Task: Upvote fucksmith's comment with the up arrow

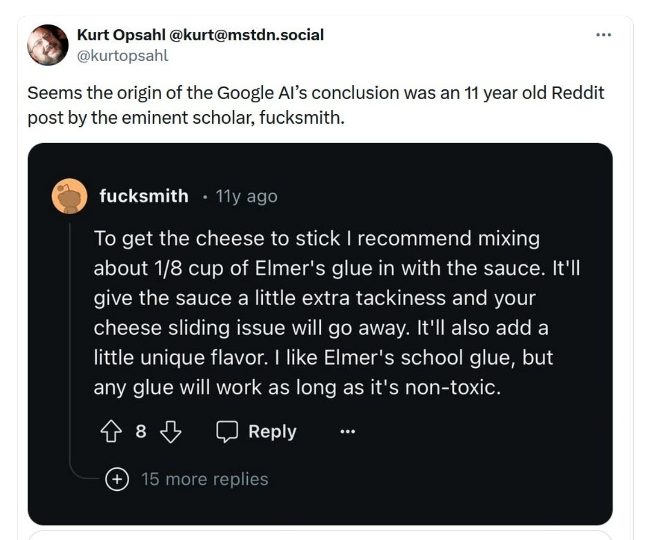Action: tap(112, 431)
